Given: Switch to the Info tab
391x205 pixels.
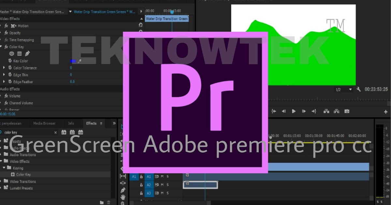Looking at the screenshot, I should 71,123.
